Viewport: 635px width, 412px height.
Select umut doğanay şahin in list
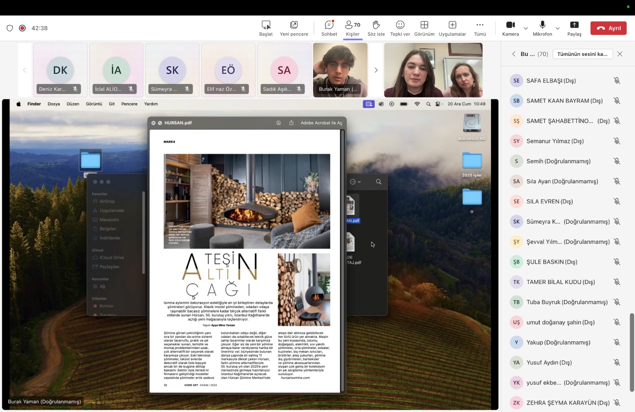click(566, 322)
